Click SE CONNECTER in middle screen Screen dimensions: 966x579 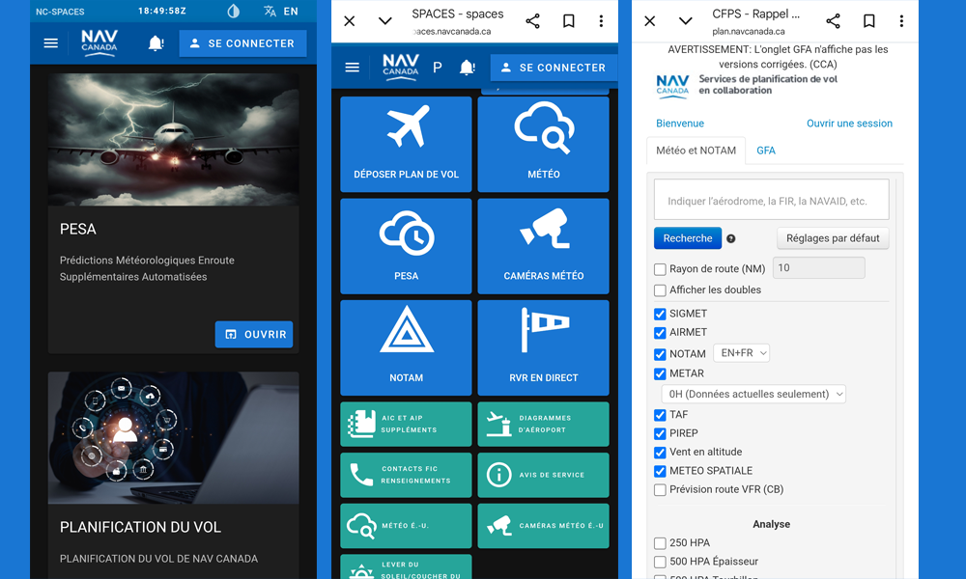coord(554,68)
